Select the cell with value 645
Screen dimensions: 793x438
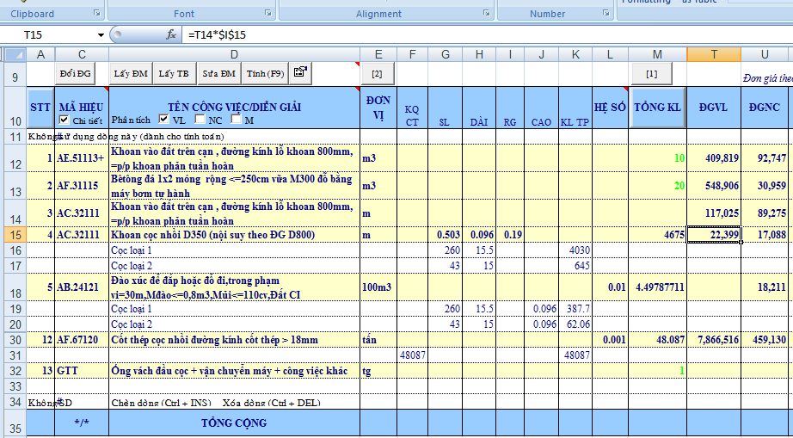575,266
